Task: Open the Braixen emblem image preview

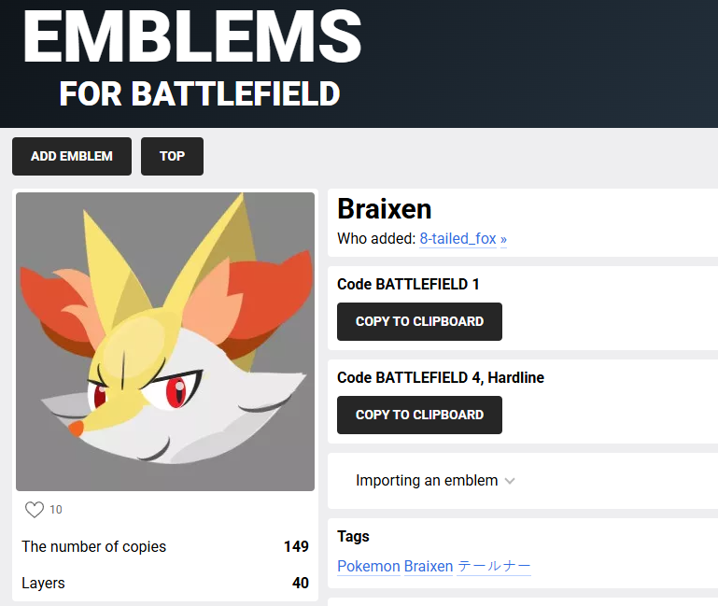Action: tap(165, 342)
